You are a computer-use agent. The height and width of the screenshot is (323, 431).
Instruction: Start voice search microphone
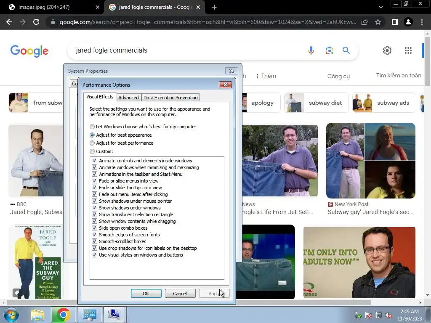pyautogui.click(x=311, y=50)
